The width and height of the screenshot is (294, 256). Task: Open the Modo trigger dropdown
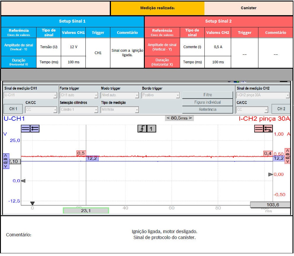[120, 95]
